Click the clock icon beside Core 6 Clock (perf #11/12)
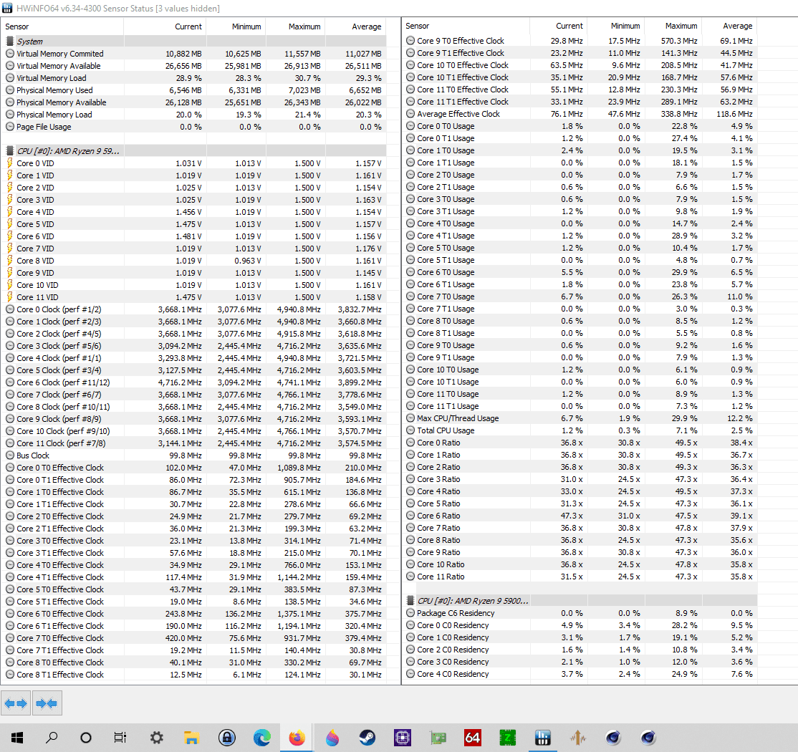 10,382
